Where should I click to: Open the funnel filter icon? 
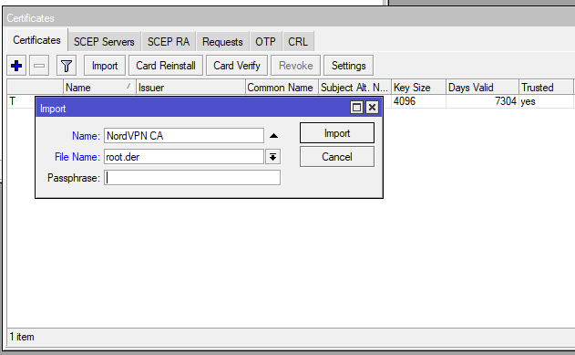[x=67, y=66]
